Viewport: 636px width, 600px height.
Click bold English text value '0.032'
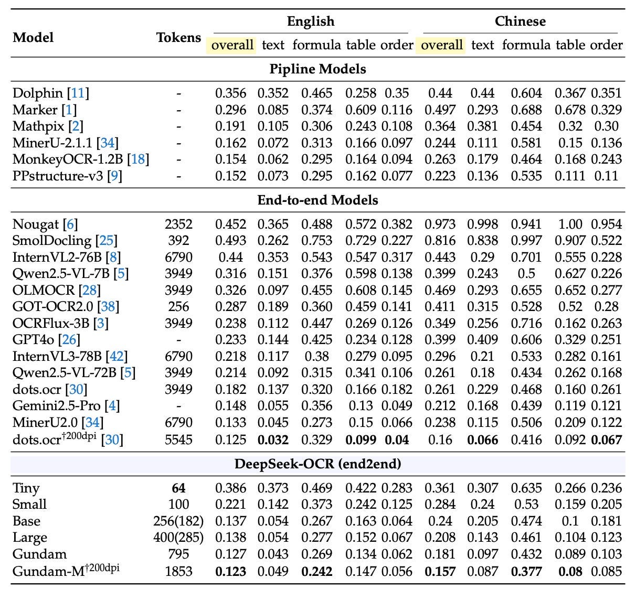pyautogui.click(x=273, y=440)
